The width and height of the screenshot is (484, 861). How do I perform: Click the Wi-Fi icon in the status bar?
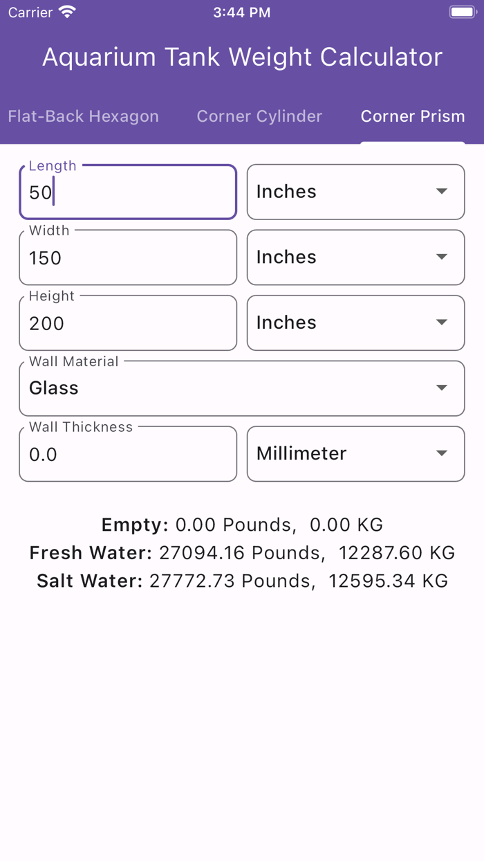[x=66, y=11]
